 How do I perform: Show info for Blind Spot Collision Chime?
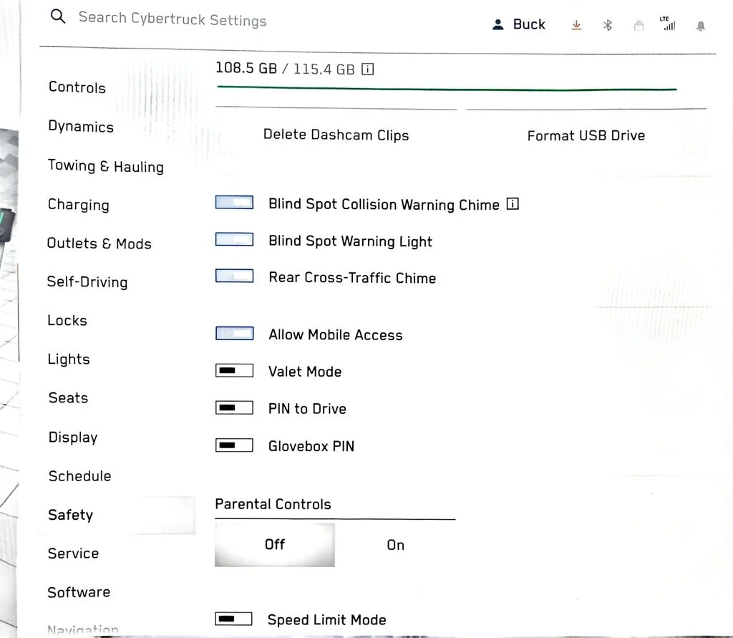coord(513,204)
